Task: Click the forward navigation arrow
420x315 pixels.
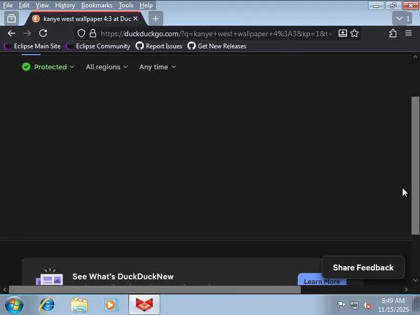Action: tap(27, 33)
